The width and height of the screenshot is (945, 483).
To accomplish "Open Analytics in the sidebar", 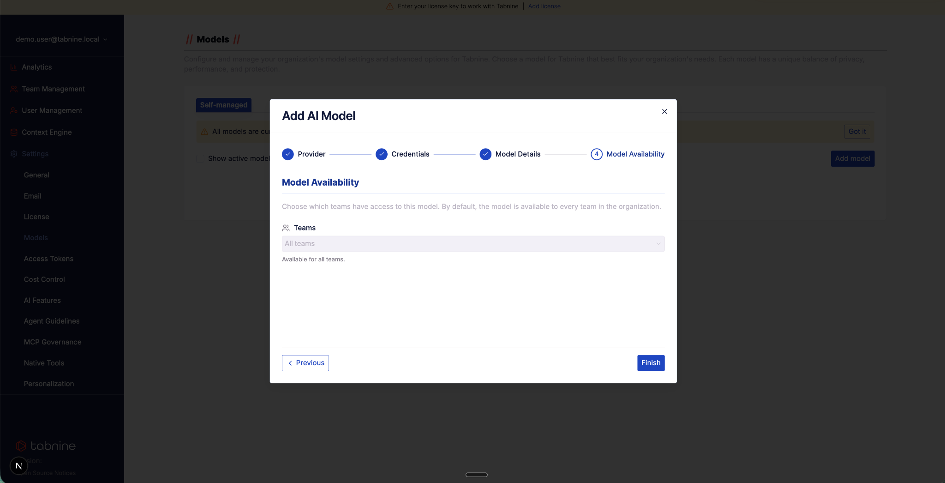I will (37, 67).
